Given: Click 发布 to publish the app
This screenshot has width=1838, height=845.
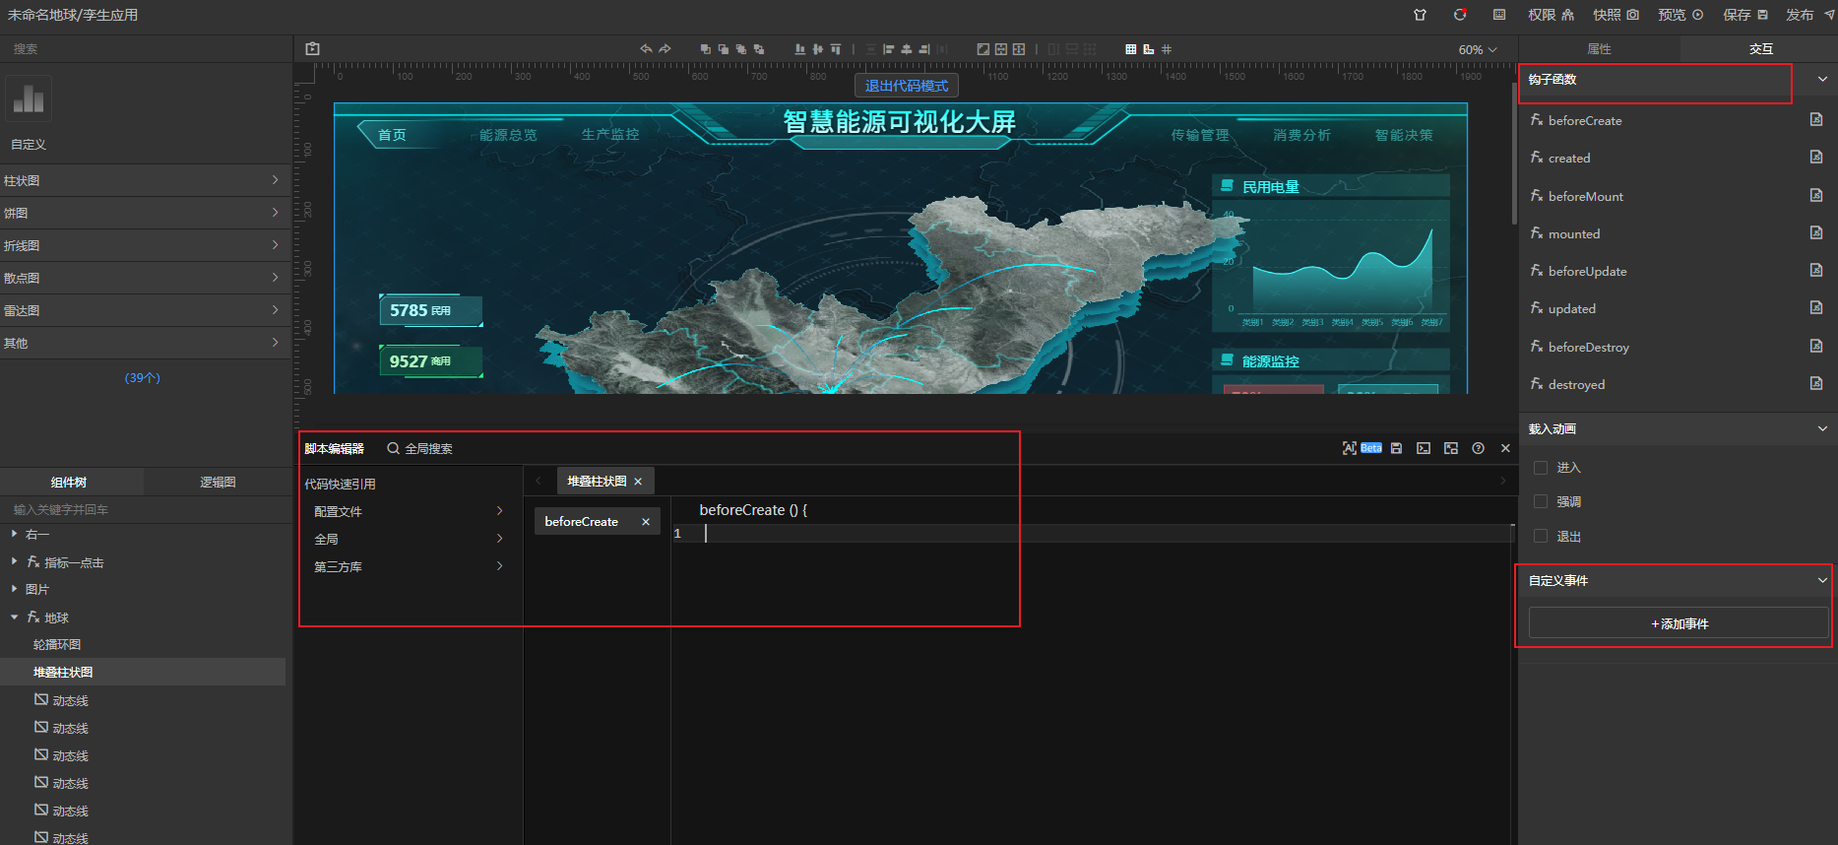Looking at the screenshot, I should coord(1810,15).
